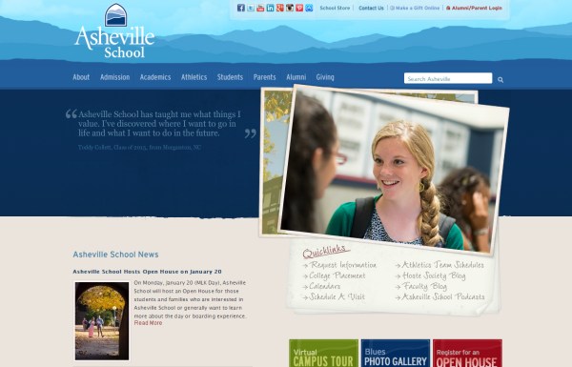Click the Asheville School News heading
The height and width of the screenshot is (367, 572).
pos(115,255)
